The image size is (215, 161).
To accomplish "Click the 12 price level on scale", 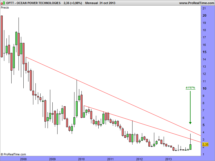I will tap(204, 74).
